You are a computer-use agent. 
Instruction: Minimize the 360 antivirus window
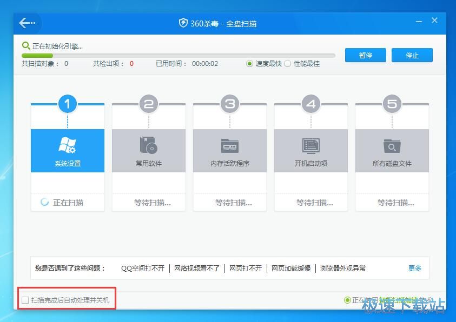419,22
